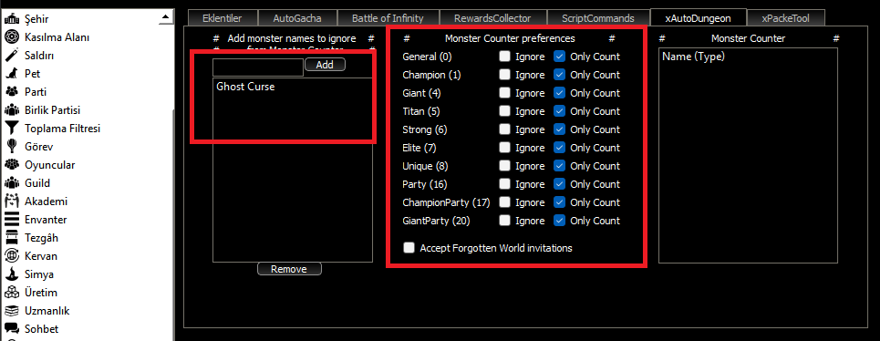Check Ignore for ChampionParty (17)

[x=505, y=202]
